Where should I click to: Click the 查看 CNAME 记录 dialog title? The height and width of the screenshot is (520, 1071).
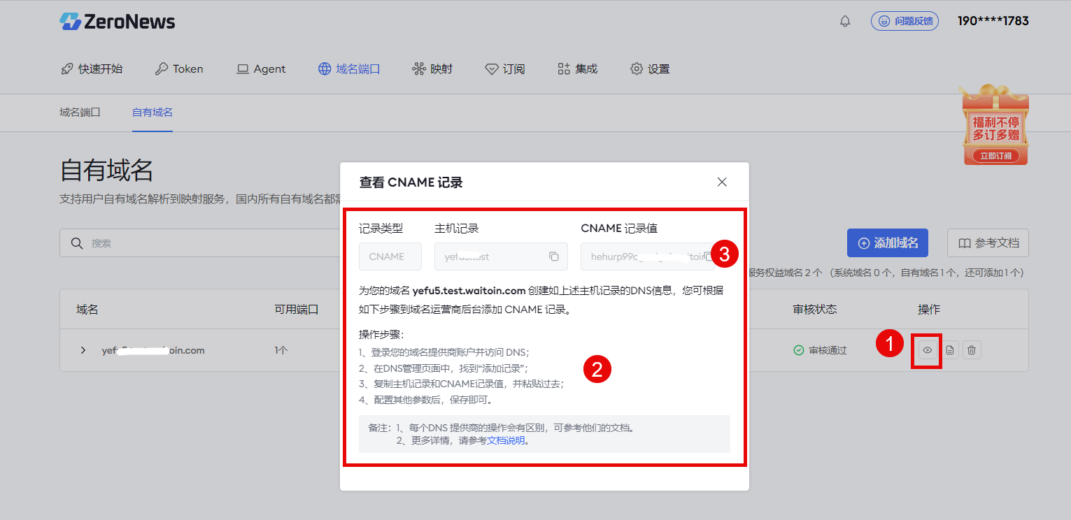[411, 182]
